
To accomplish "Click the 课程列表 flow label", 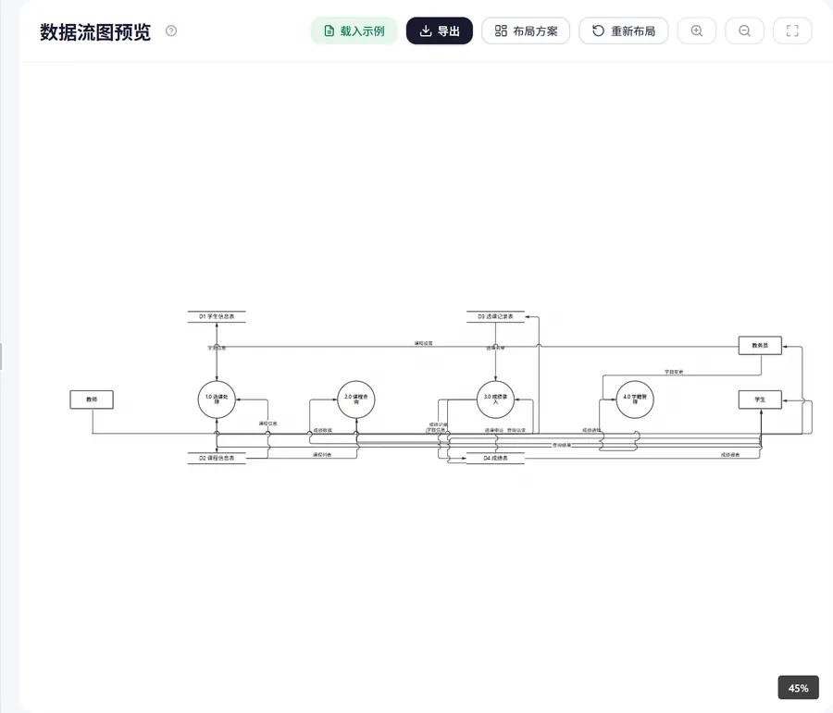I will pos(322,455).
